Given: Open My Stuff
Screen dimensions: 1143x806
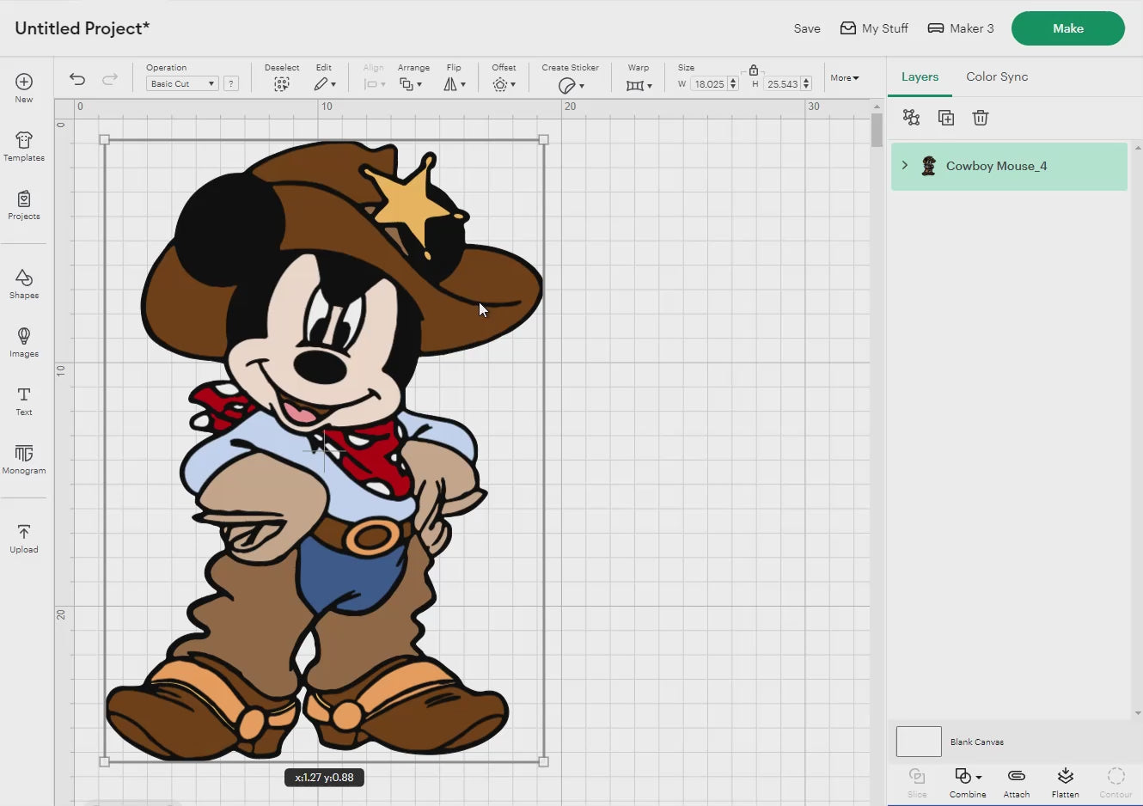Looking at the screenshot, I should pyautogui.click(x=874, y=28).
